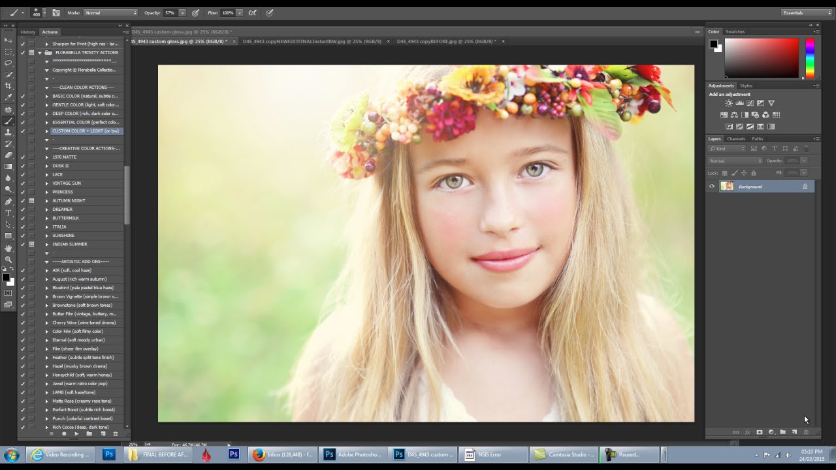Screen dimensions: 836x470
Task: Add a Photo Filter adjustment
Action: pyautogui.click(x=755, y=115)
